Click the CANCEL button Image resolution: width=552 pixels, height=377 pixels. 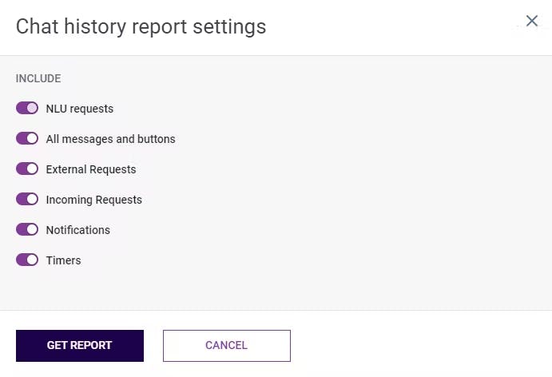[x=227, y=346]
